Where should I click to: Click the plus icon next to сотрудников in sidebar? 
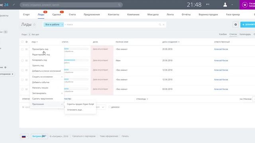tap(12, 74)
